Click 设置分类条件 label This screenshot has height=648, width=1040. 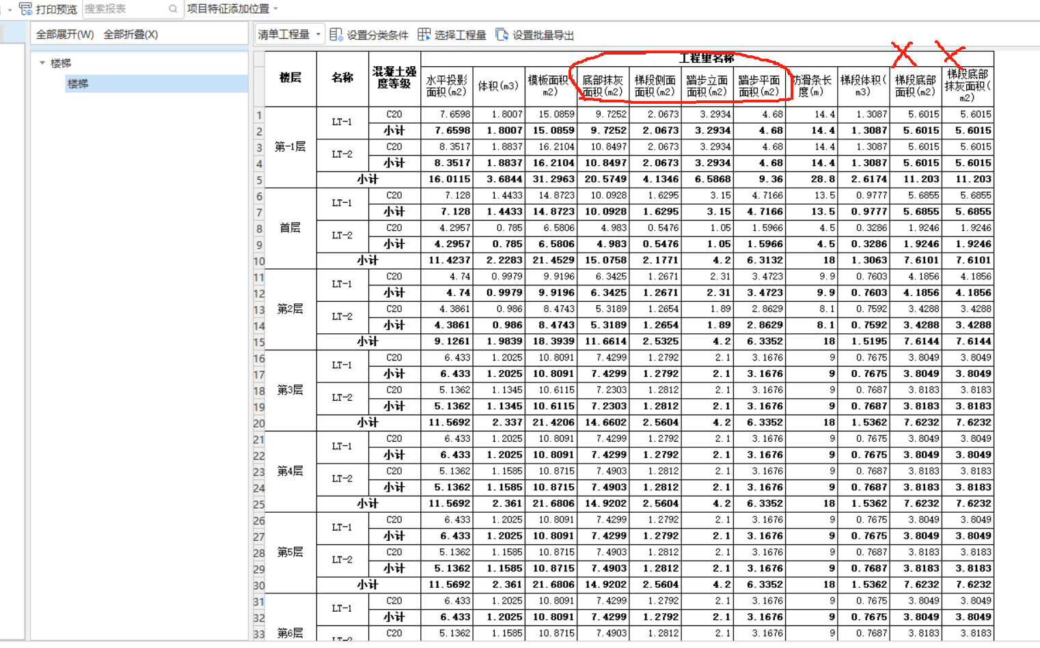tap(377, 35)
